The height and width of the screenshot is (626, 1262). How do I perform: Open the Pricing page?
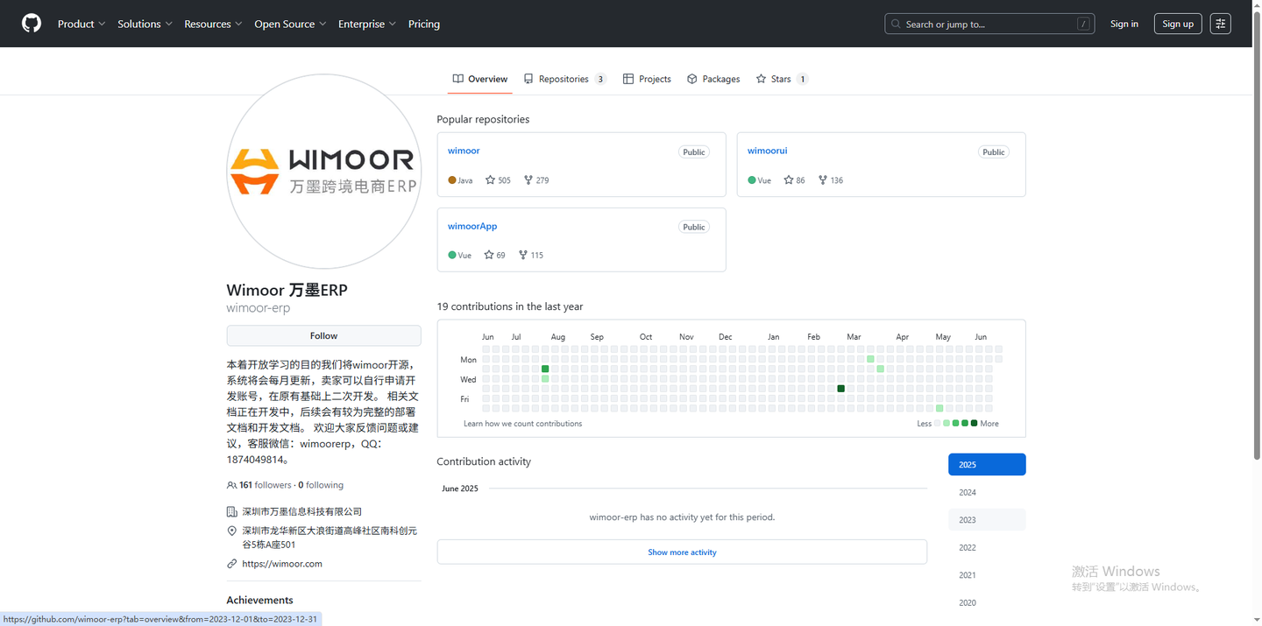pos(424,24)
